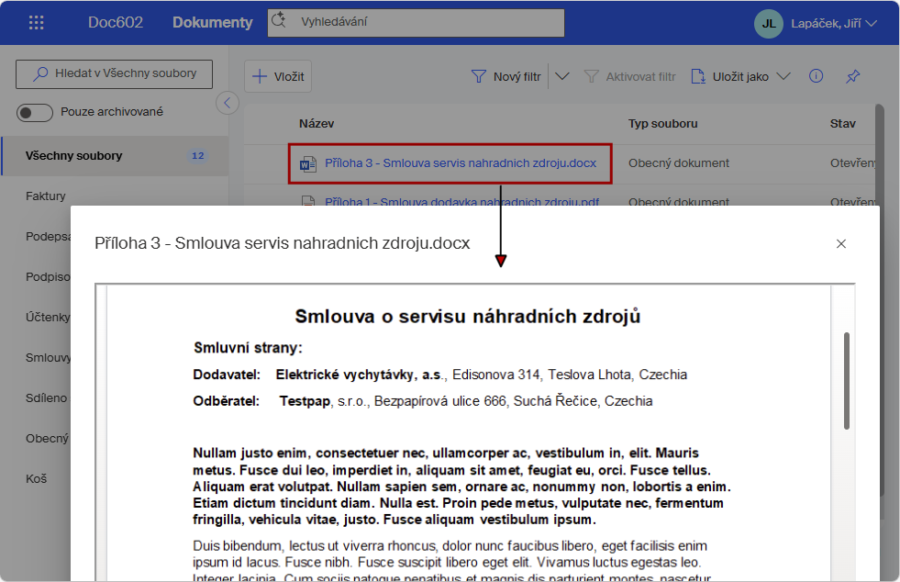Open the Faktury folder in sidebar

coord(46,196)
